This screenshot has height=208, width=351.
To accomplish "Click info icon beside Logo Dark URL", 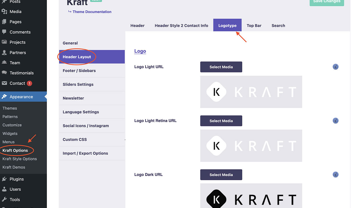I will [335, 175].
